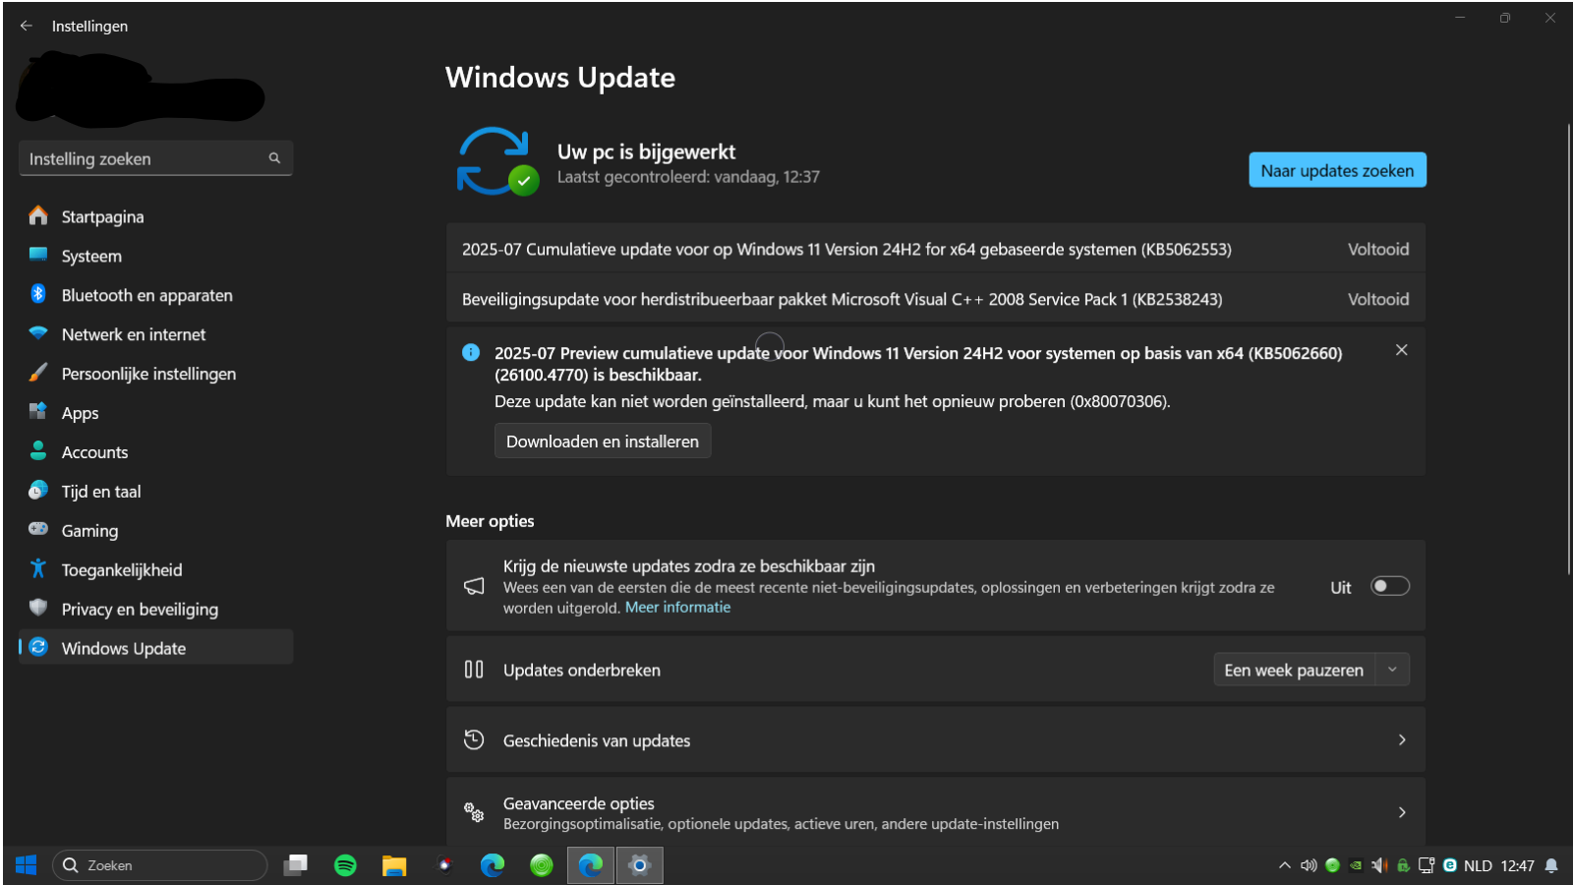Screen dimensions: 1573x885
Task: Show hidden system tray icons
Action: 1284,865
